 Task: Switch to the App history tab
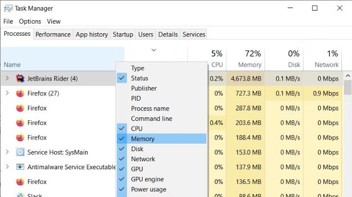(92, 34)
